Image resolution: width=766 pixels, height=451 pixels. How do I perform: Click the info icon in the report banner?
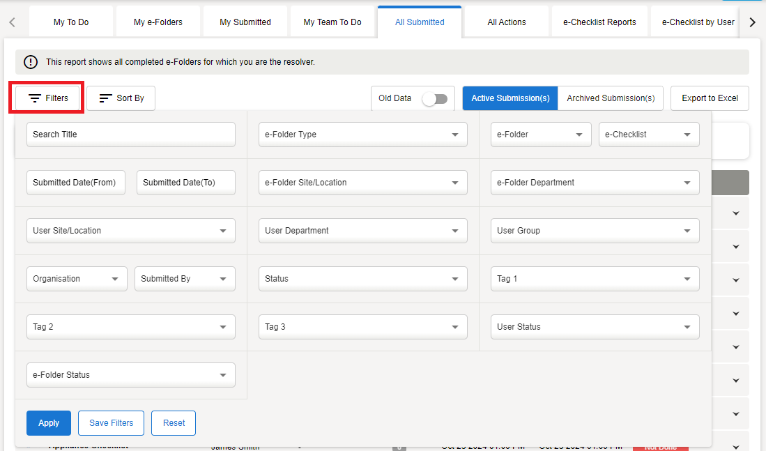click(x=31, y=62)
